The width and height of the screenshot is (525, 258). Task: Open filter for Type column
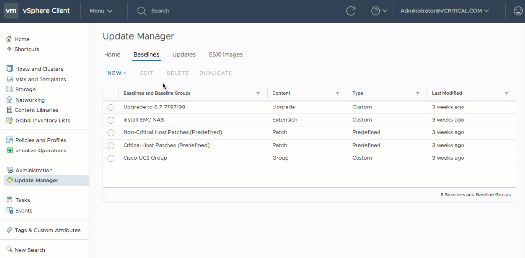418,93
